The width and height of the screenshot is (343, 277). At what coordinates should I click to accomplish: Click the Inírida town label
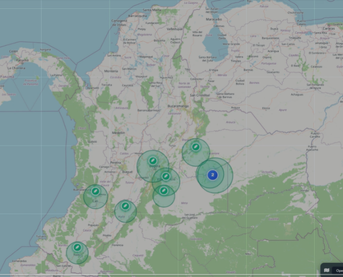click(304, 190)
